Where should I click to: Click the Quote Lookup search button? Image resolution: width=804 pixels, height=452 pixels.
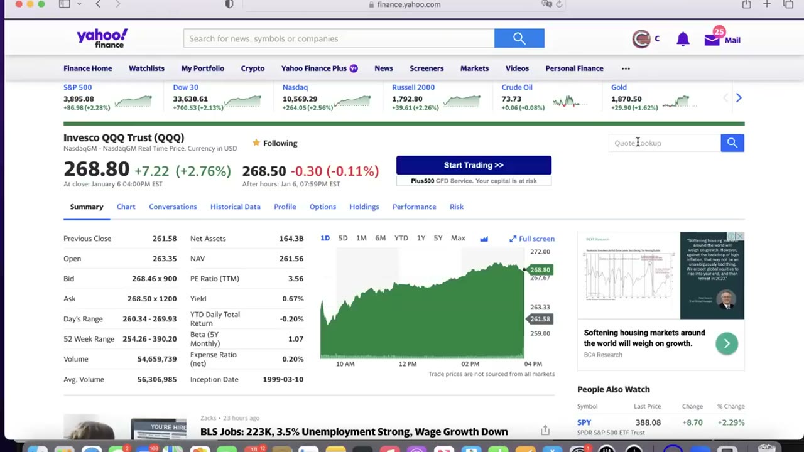coord(732,143)
